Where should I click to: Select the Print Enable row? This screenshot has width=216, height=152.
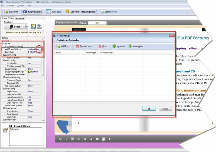(x=22, y=63)
